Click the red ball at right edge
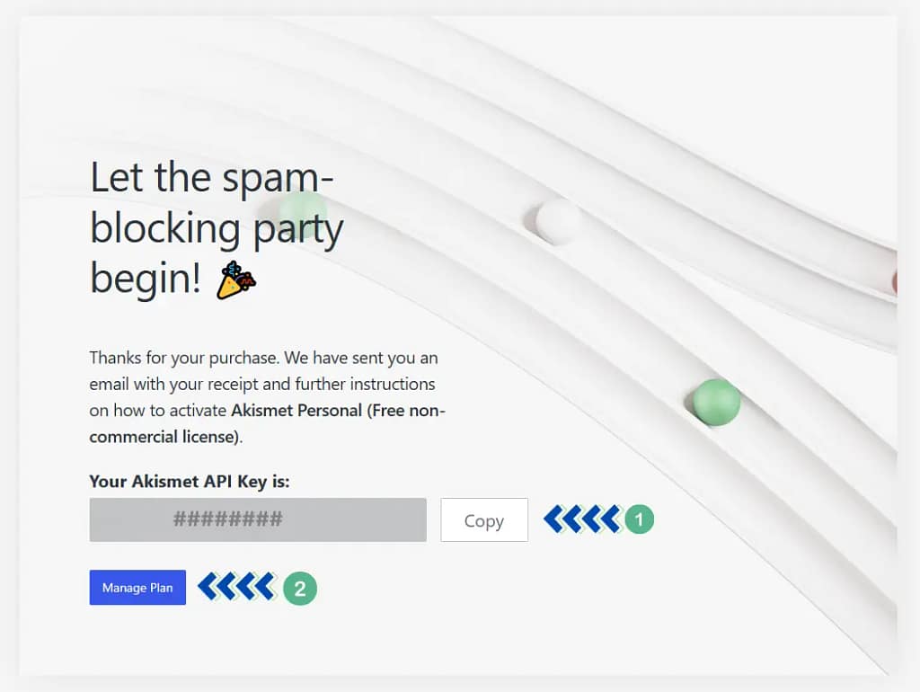920x692 pixels. pos(894,281)
